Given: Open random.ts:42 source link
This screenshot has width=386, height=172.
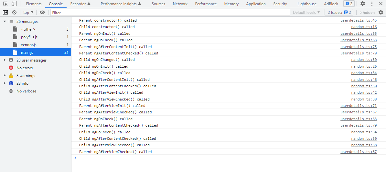Looking at the screenshot, I should tap(364, 92).
